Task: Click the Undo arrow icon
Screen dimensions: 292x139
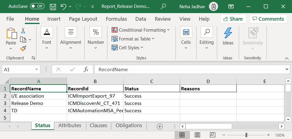Action: pos(63,6)
